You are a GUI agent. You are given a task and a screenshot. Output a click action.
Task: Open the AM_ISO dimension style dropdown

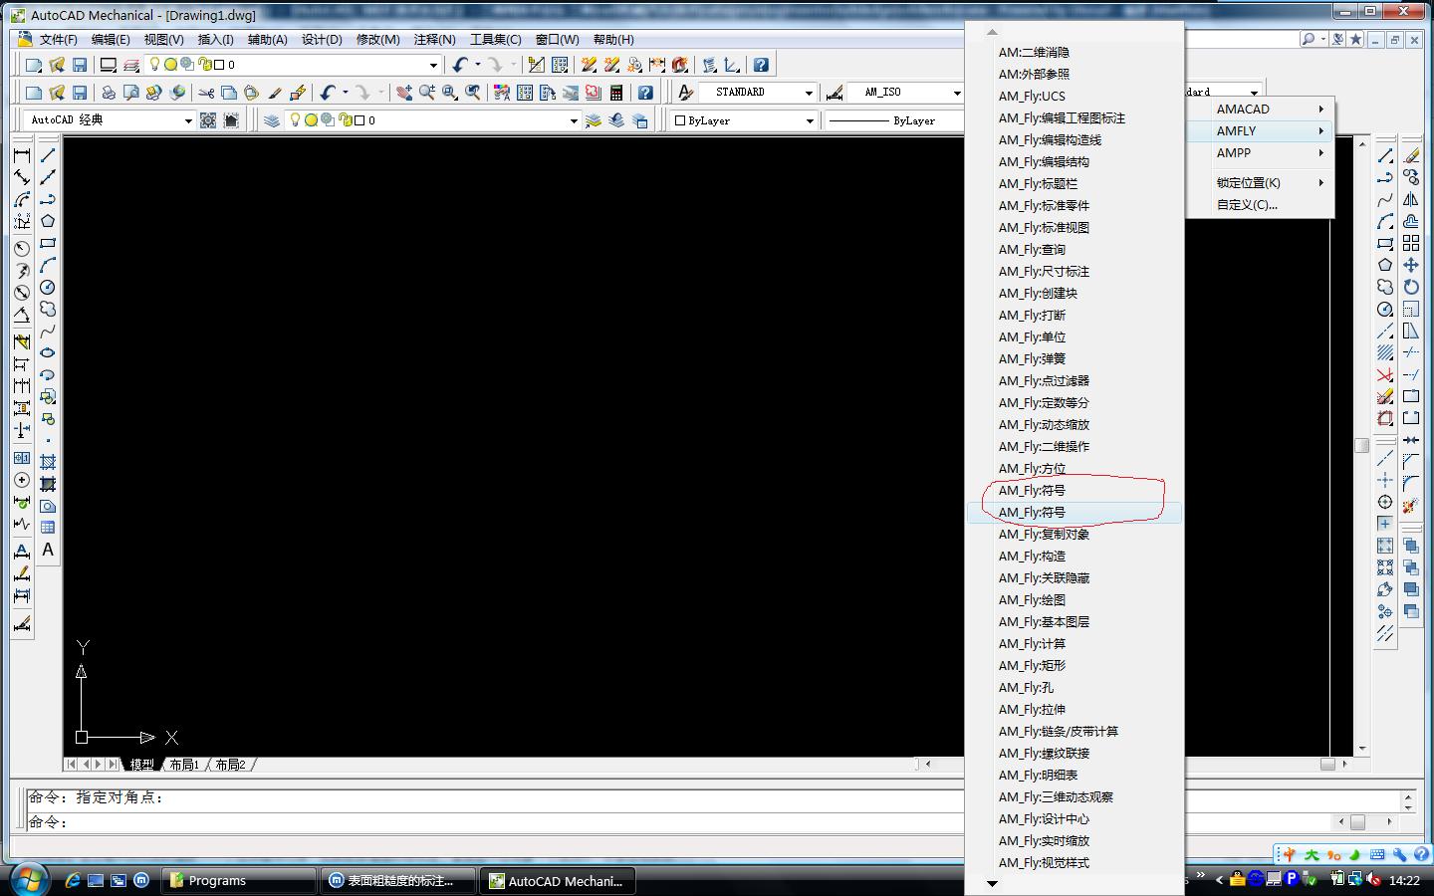tap(956, 93)
